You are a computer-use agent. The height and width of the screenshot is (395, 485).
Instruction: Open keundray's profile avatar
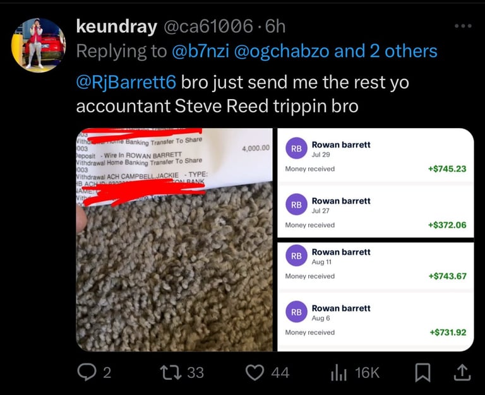[39, 45]
